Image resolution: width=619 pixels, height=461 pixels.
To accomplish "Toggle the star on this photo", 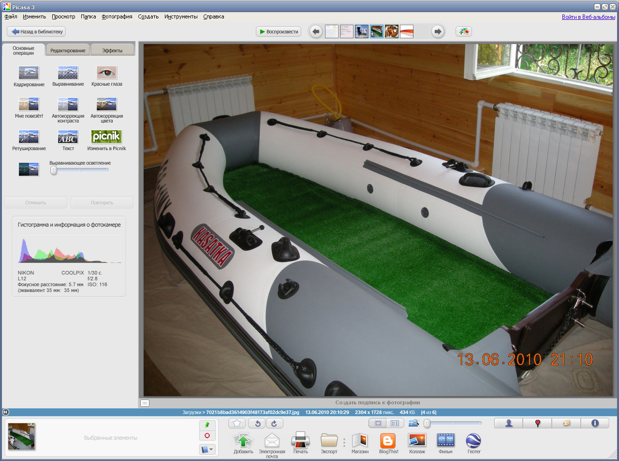I will coord(237,423).
